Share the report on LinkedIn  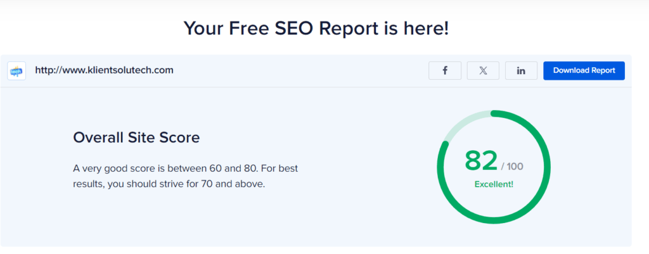tap(521, 71)
